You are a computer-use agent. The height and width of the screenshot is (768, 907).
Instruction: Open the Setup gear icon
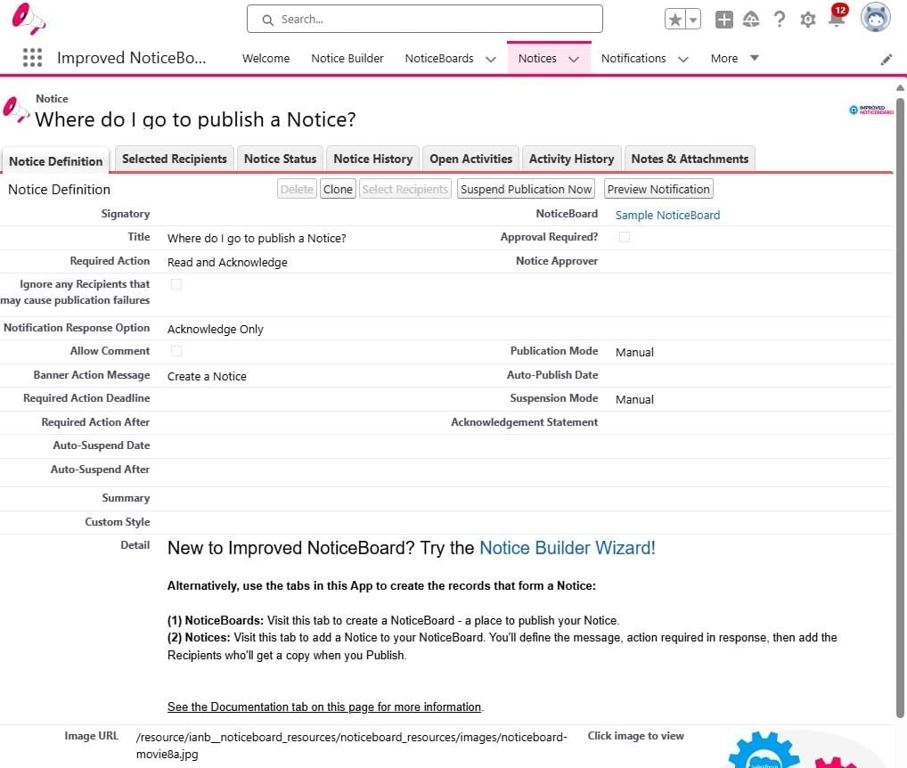[x=807, y=20]
